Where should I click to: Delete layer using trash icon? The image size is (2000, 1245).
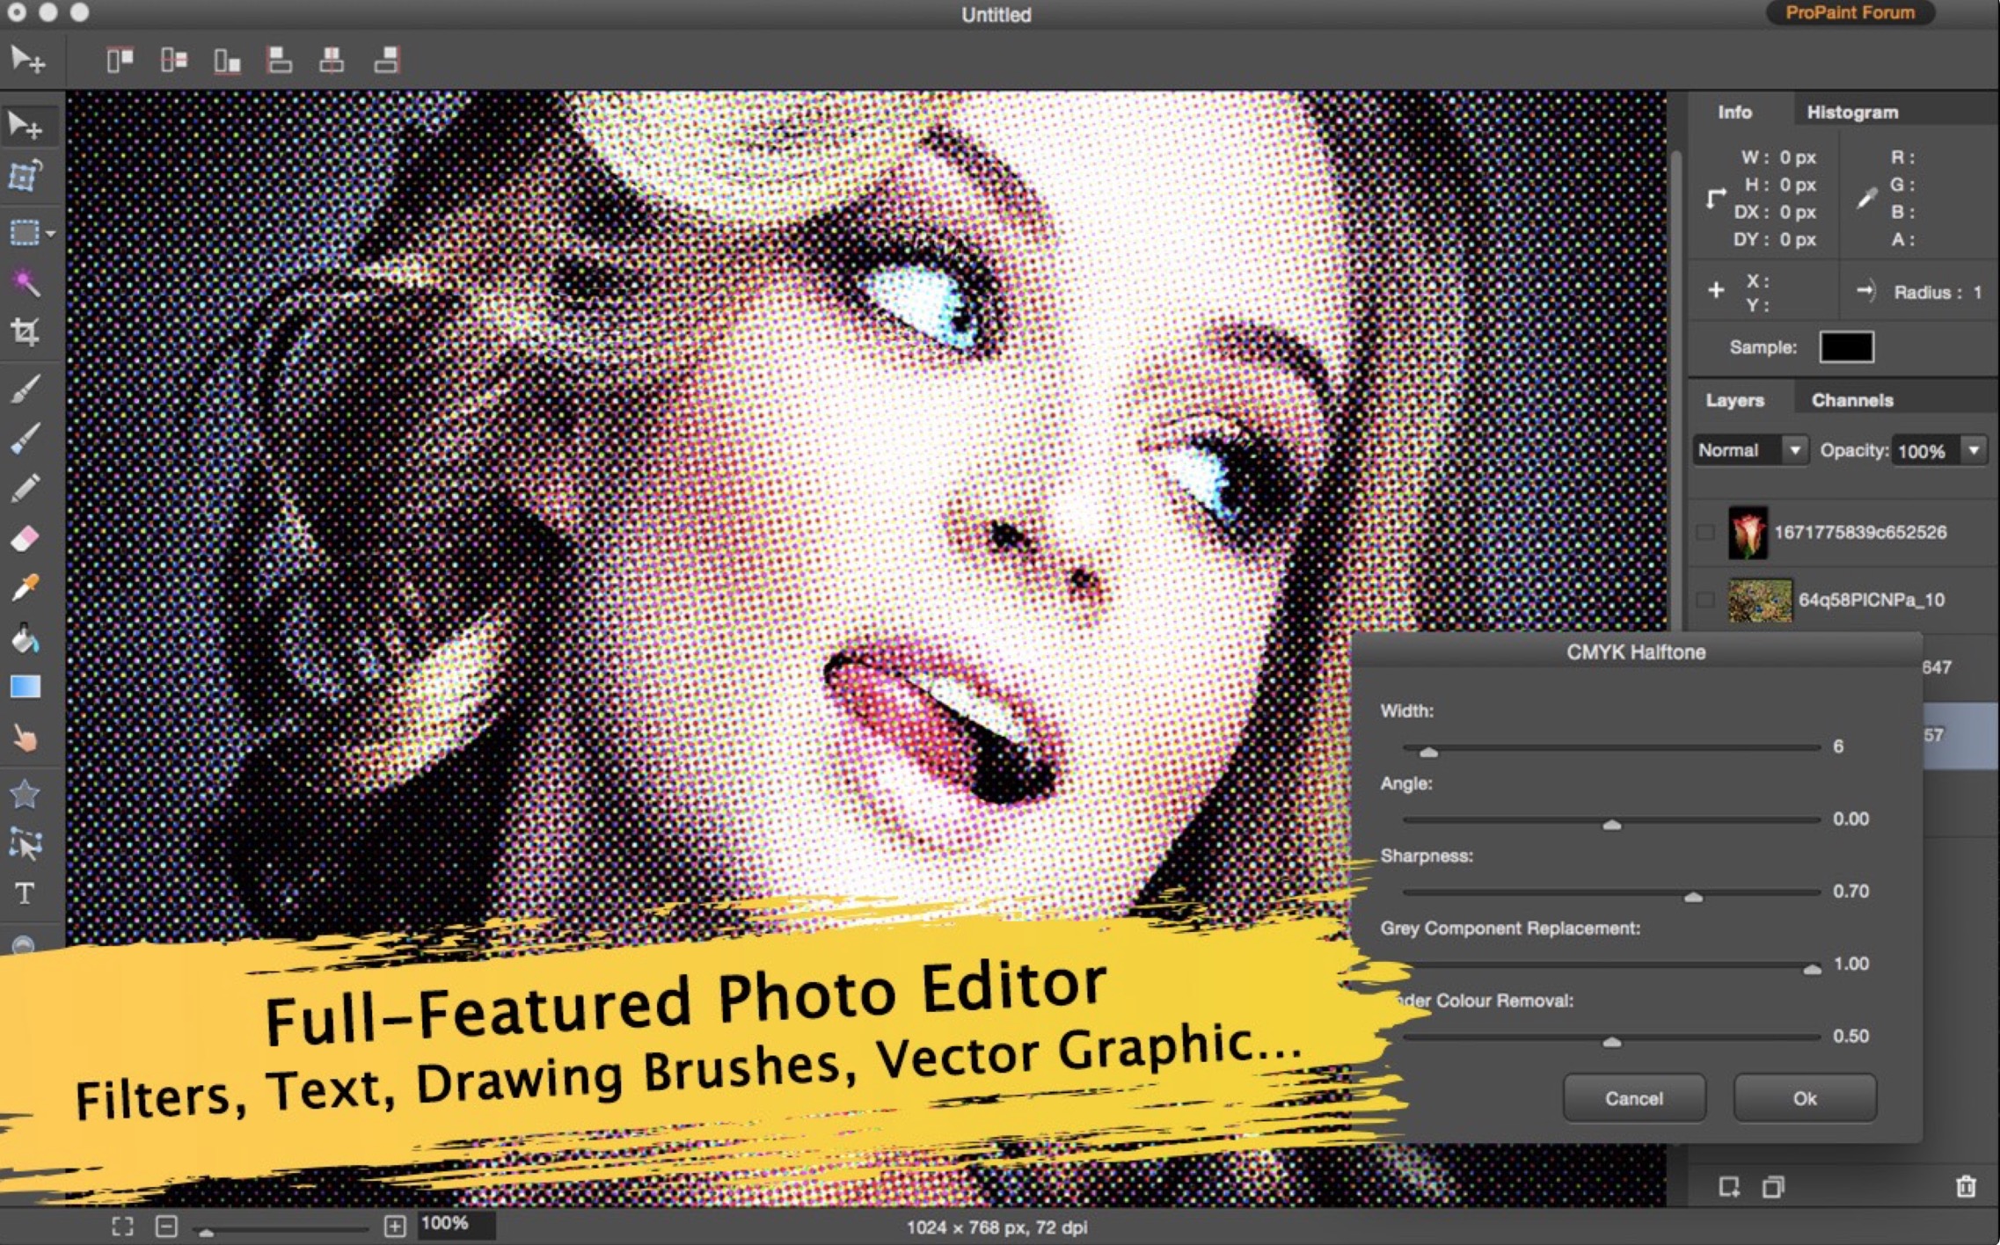tap(1966, 1187)
